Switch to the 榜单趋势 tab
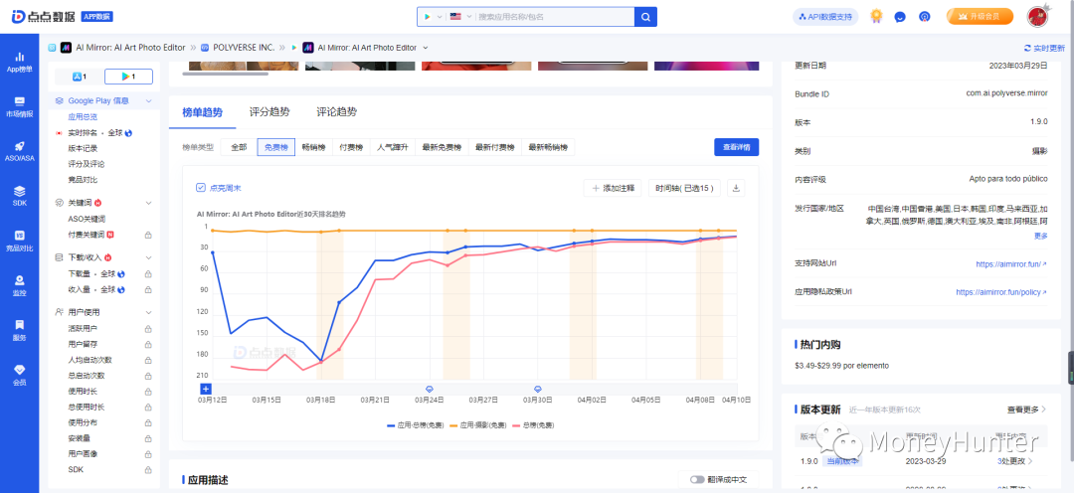 (x=202, y=112)
